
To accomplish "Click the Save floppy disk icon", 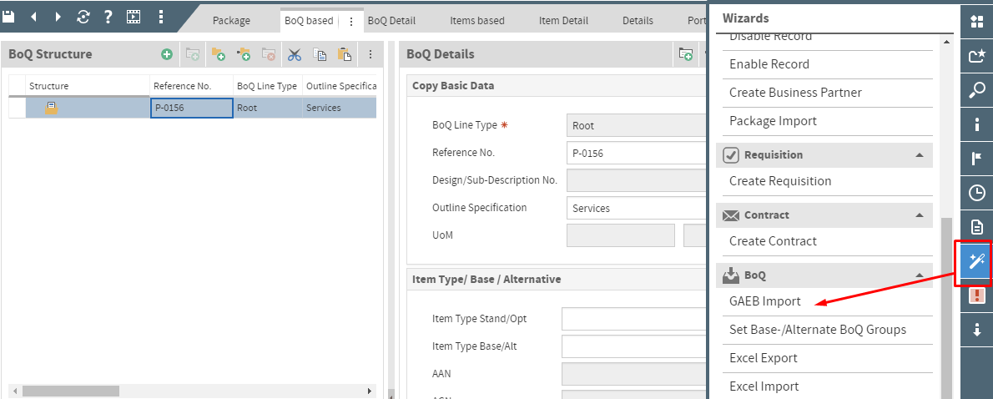I will [x=8, y=17].
